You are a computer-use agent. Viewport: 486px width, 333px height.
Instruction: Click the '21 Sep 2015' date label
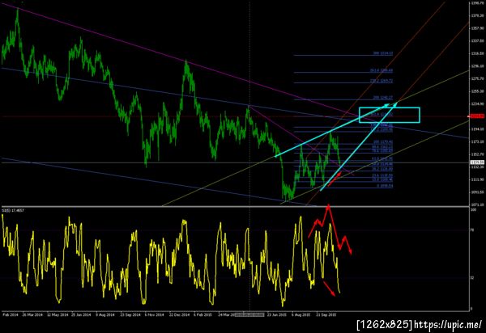coord(326,314)
